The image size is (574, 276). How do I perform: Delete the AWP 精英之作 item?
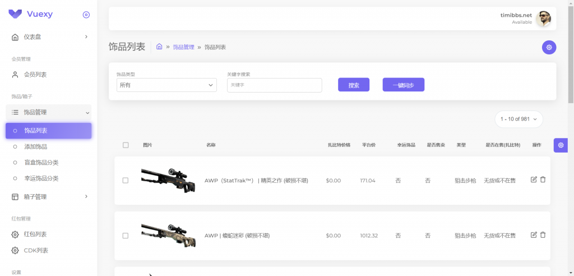pyautogui.click(x=543, y=180)
